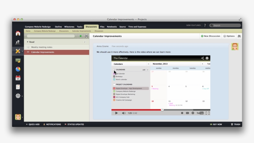Viewport: 254px width, 143px height.
Task: Click the share icon in the video
Action: tap(203, 58)
